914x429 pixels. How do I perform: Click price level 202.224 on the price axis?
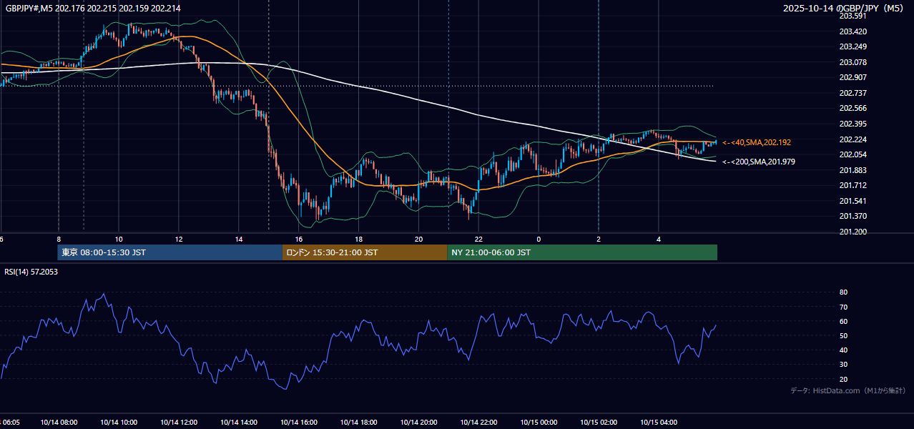coord(852,139)
